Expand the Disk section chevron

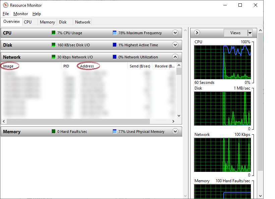[175, 45]
